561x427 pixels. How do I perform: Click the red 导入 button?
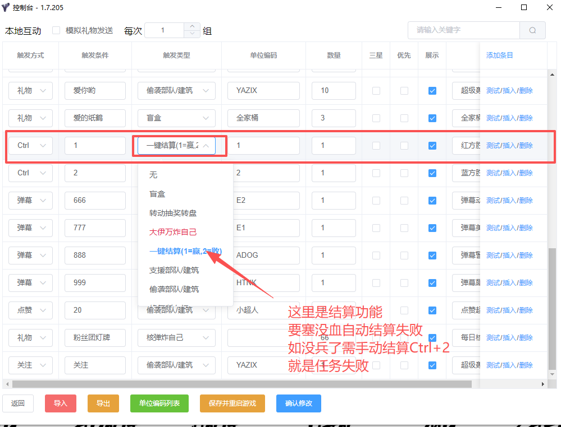tap(60, 403)
